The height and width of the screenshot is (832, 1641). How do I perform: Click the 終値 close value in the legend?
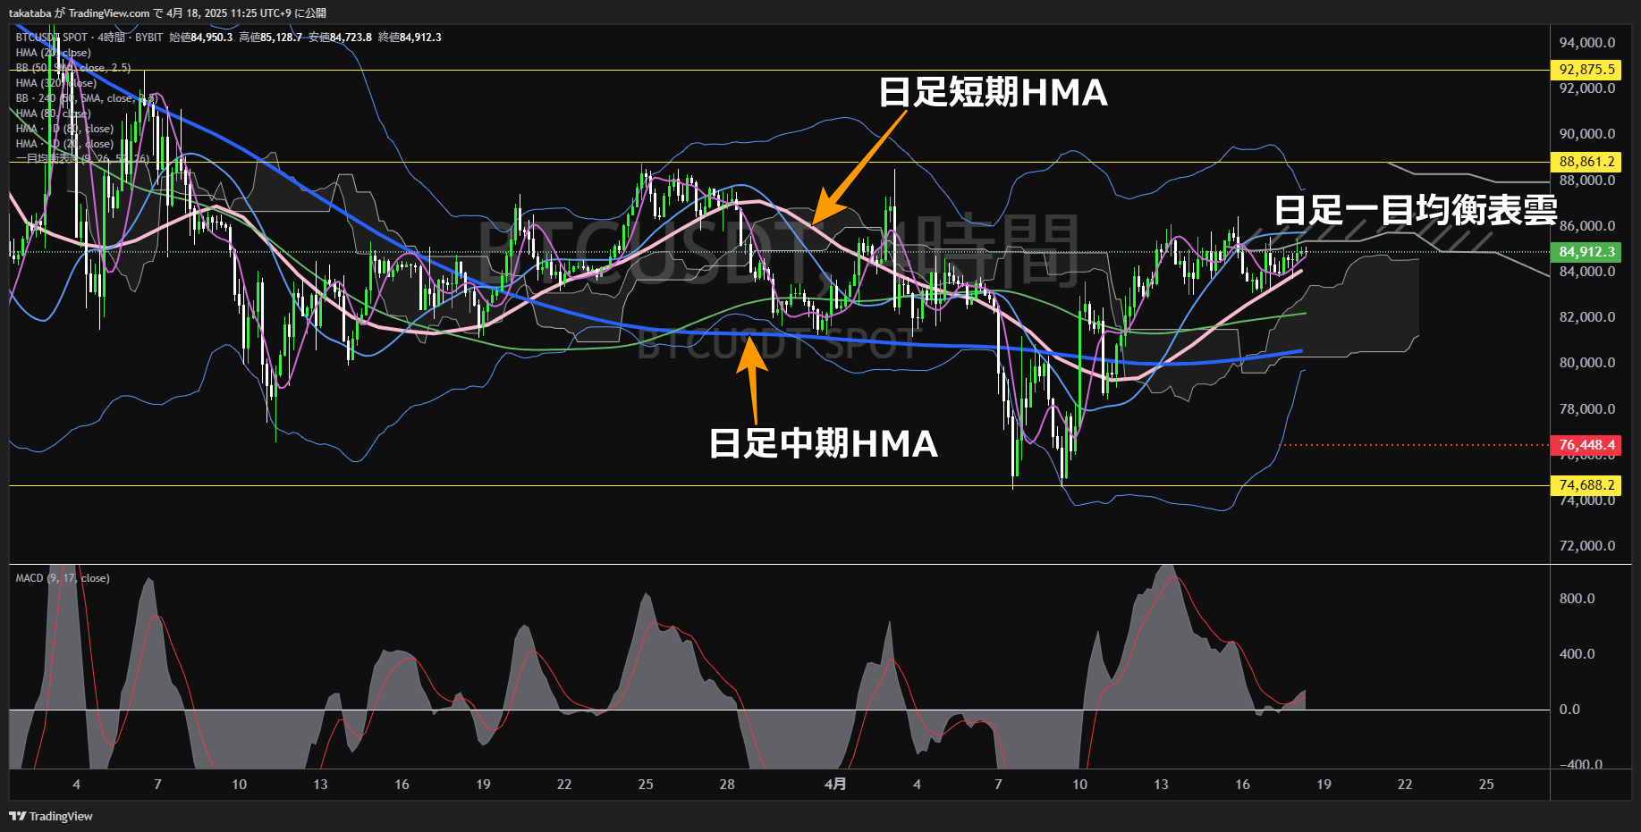pos(410,38)
